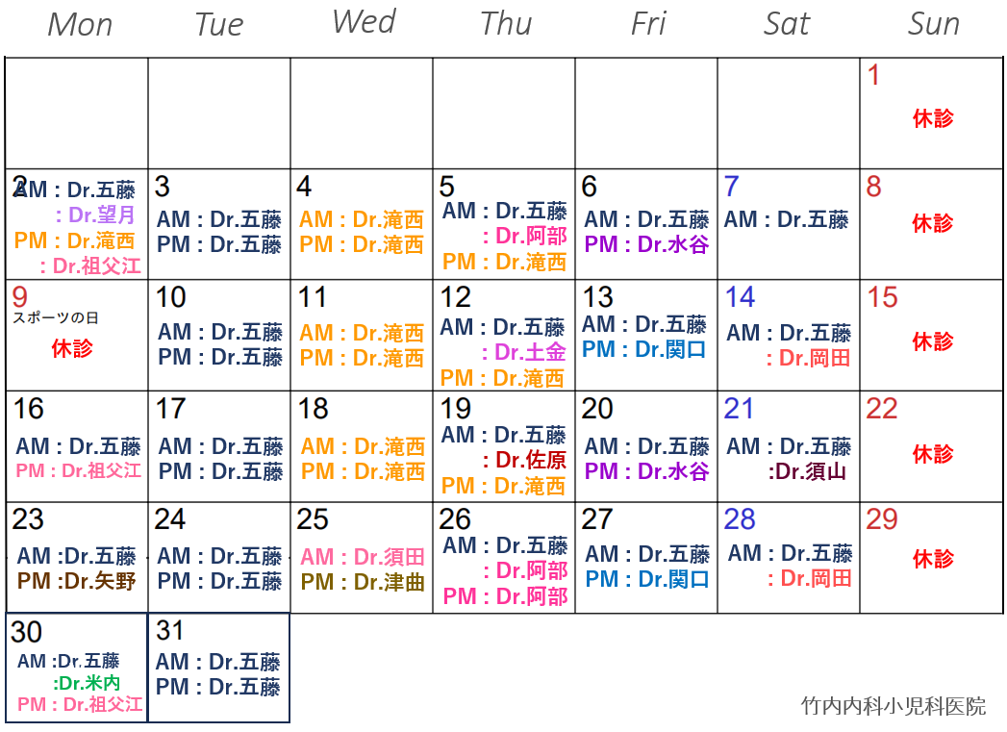Select date 31 cell
This screenshot has height=732, width=1007.
[x=219, y=668]
